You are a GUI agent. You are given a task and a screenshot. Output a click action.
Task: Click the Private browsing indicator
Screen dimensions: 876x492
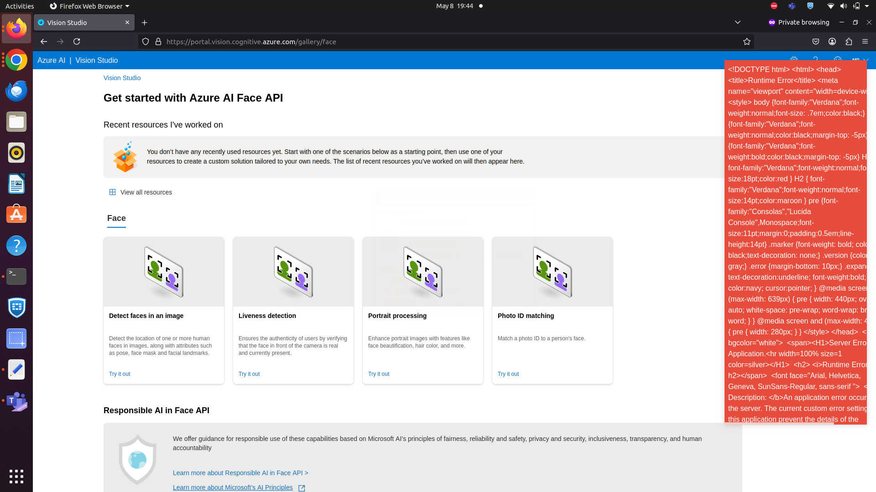click(x=799, y=22)
